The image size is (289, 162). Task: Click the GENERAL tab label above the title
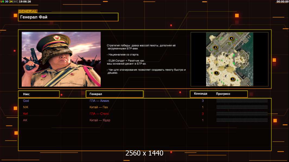28,11
